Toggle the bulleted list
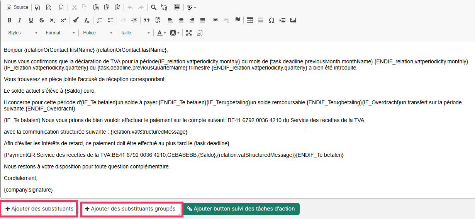 (x=110, y=20)
